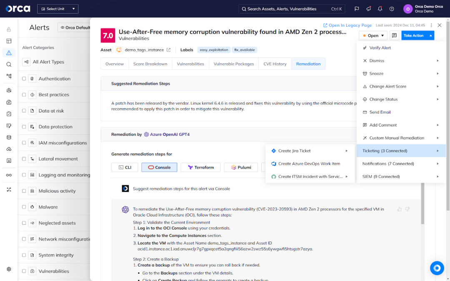
Task: Choose Create ITSM Incident with ServiceNow
Action: (310, 177)
